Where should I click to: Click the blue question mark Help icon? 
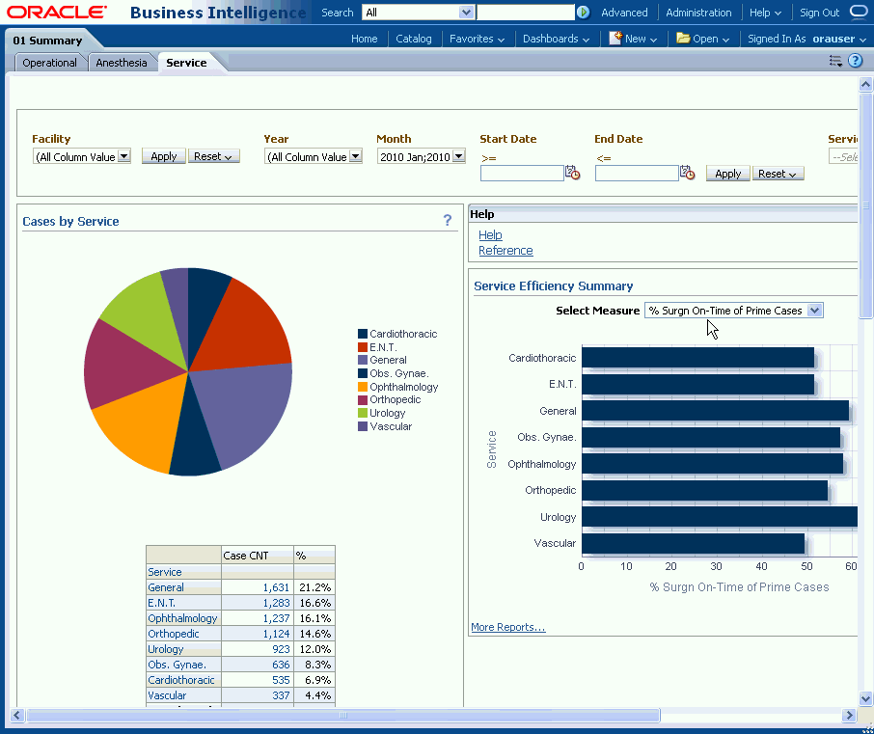click(855, 60)
